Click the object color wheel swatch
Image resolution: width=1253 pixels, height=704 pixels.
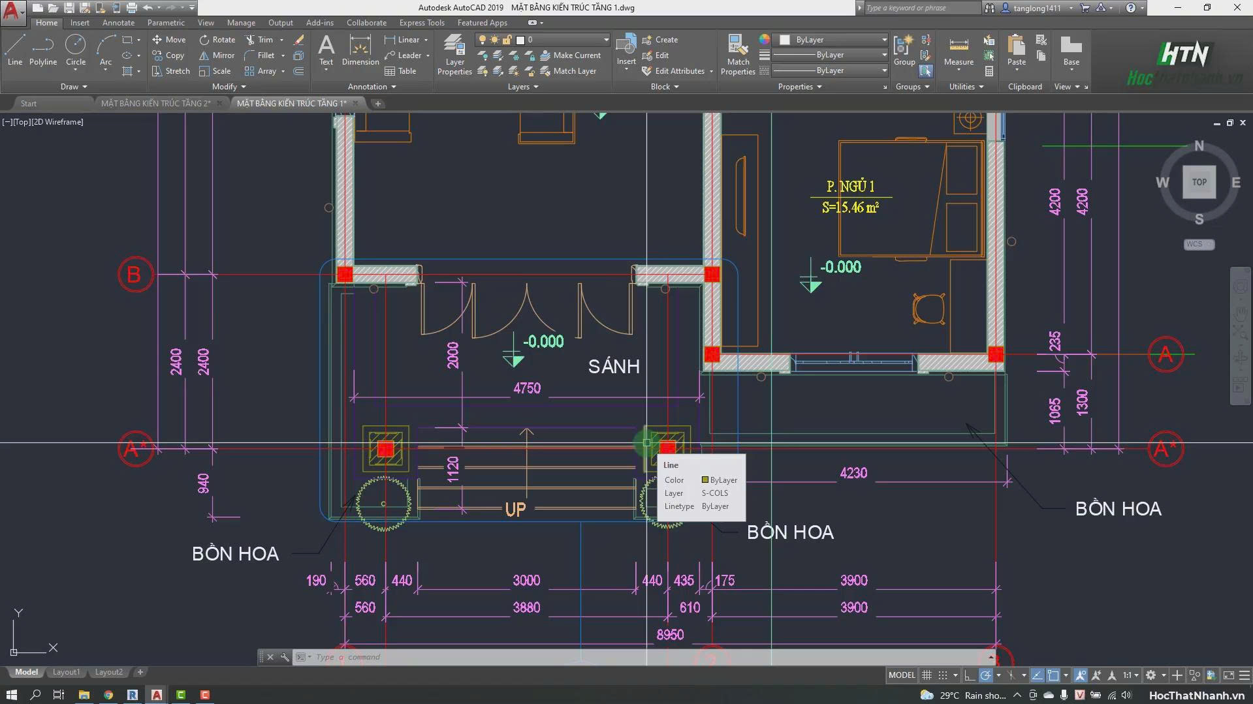coord(765,40)
